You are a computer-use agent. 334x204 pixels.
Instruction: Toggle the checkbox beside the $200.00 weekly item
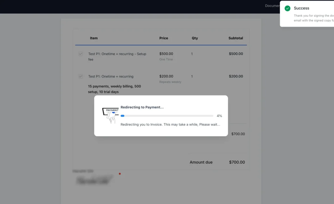click(81, 76)
